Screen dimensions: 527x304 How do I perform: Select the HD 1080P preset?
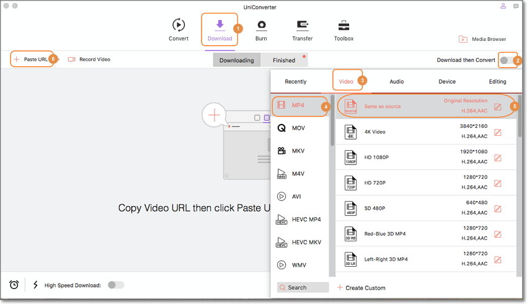point(426,158)
